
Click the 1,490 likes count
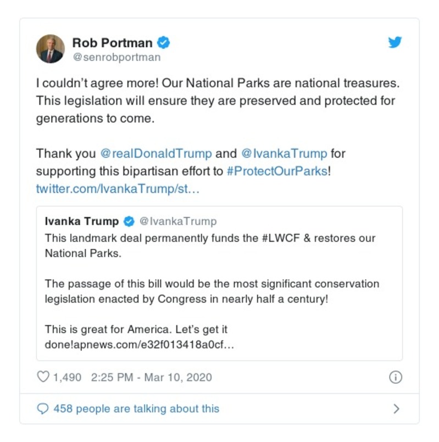[67, 377]
